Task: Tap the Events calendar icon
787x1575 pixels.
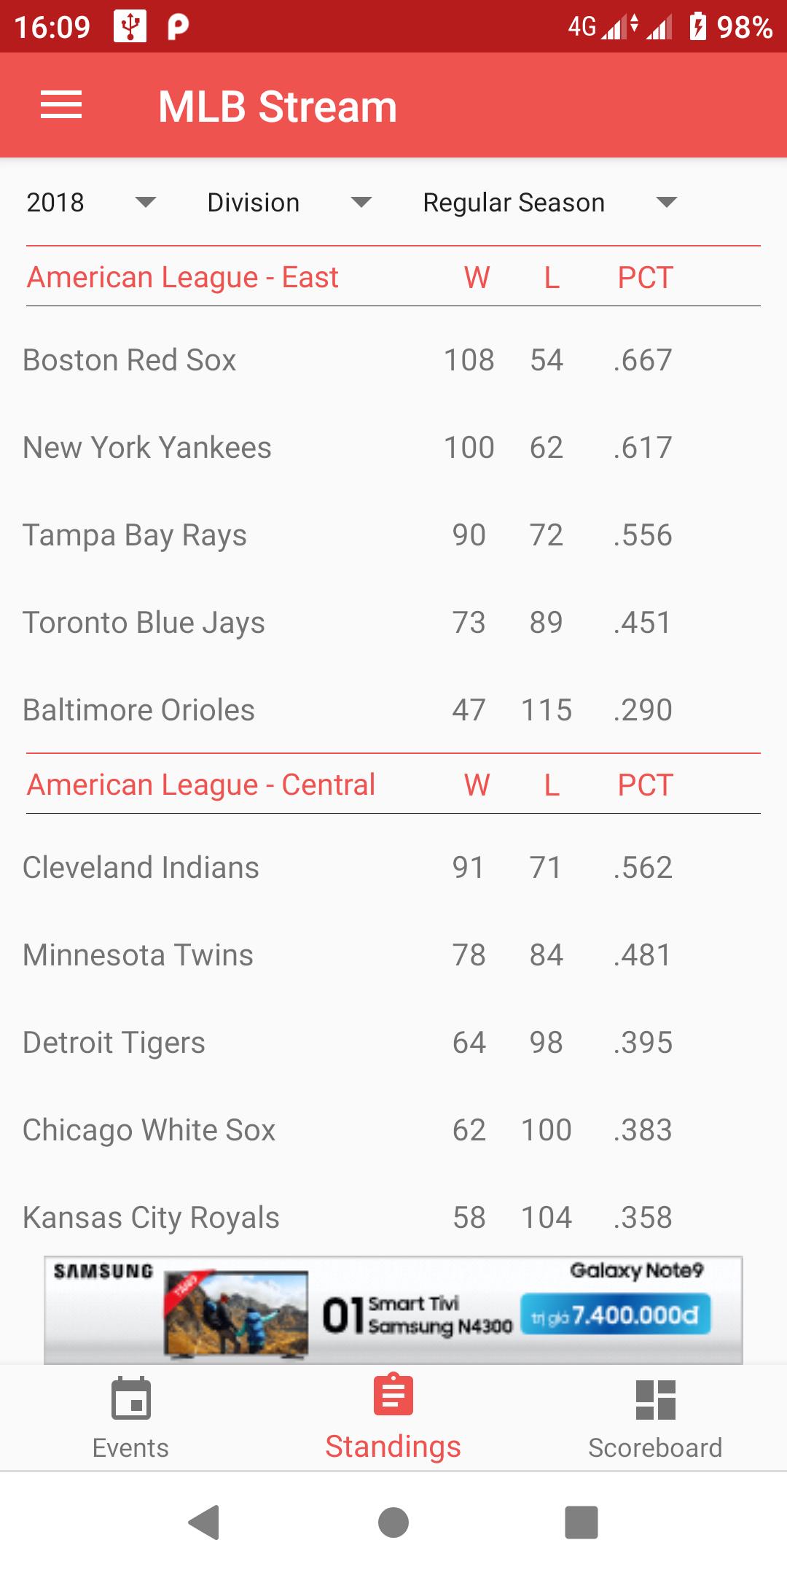Action: click(131, 1398)
